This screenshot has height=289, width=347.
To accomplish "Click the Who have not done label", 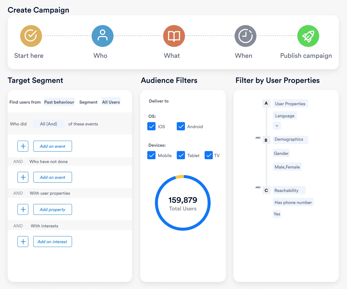I will click(x=49, y=161).
